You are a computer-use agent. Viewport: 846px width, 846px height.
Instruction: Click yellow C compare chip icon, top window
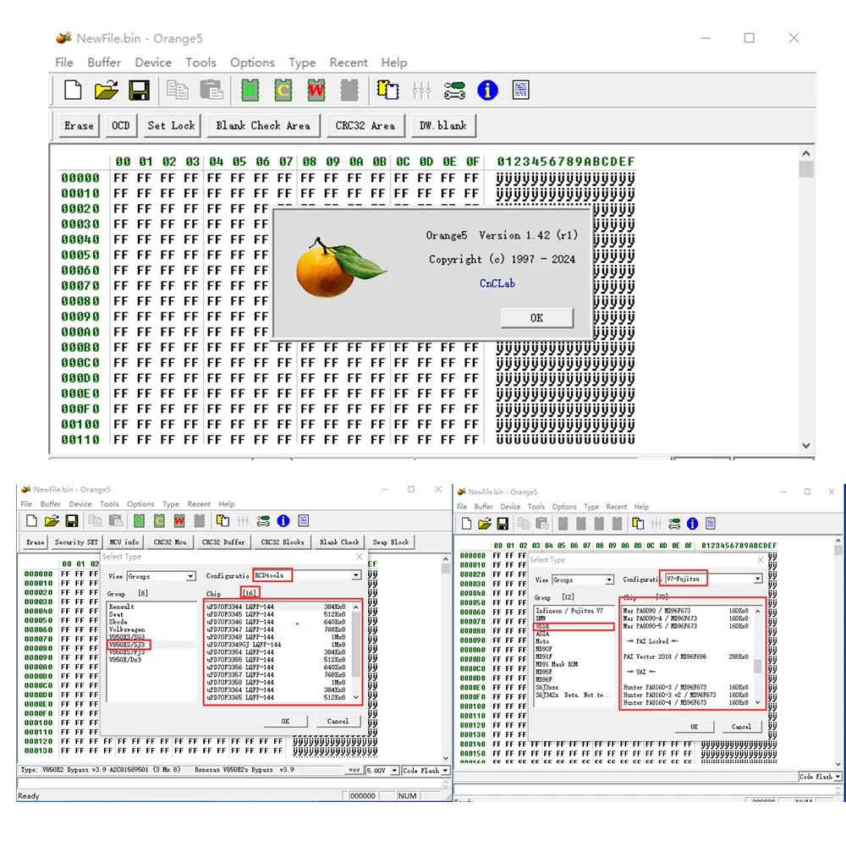point(283,91)
